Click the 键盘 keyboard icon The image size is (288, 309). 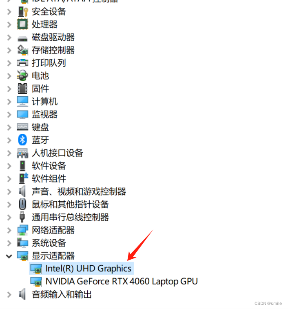click(x=22, y=127)
